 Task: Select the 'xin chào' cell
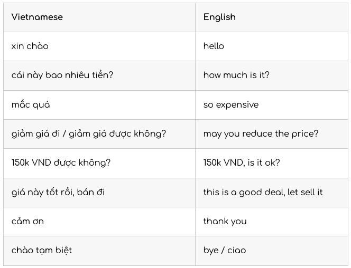[x=99, y=46]
